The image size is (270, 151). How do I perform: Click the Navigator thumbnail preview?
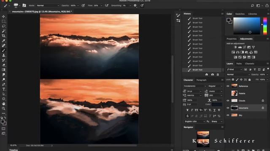(203, 139)
